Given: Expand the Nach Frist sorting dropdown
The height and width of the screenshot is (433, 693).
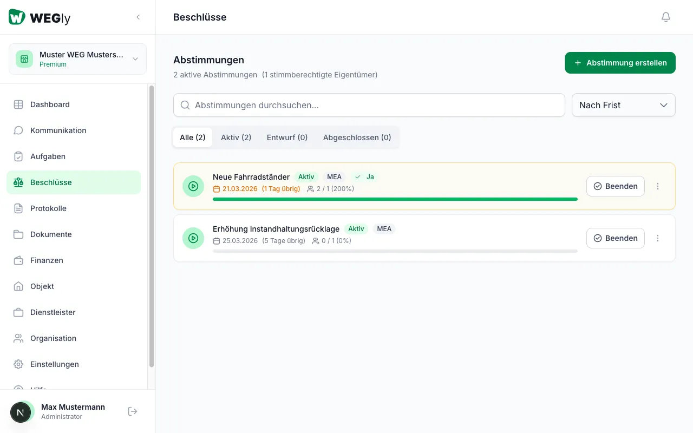Looking at the screenshot, I should coord(624,105).
